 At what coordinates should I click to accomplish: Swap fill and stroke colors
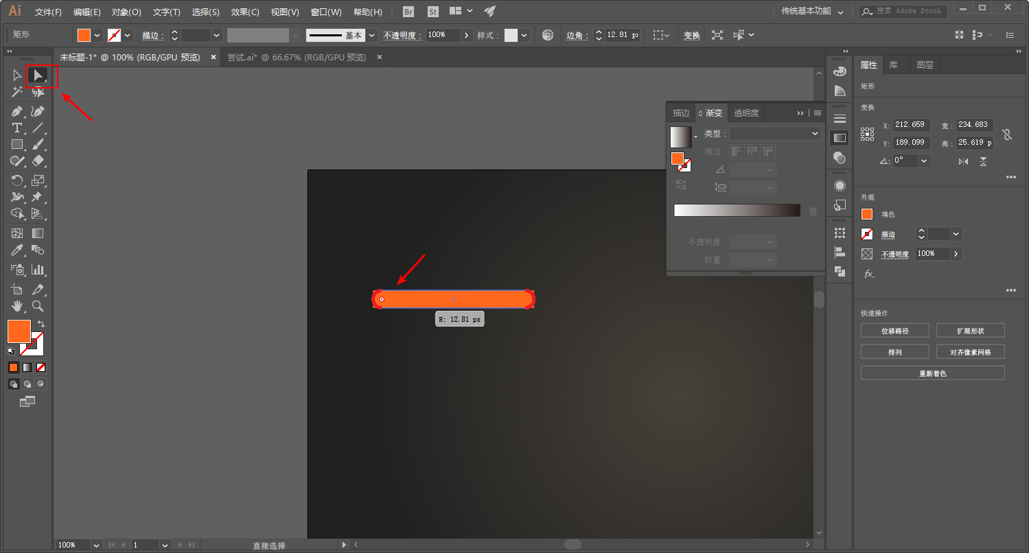click(41, 324)
